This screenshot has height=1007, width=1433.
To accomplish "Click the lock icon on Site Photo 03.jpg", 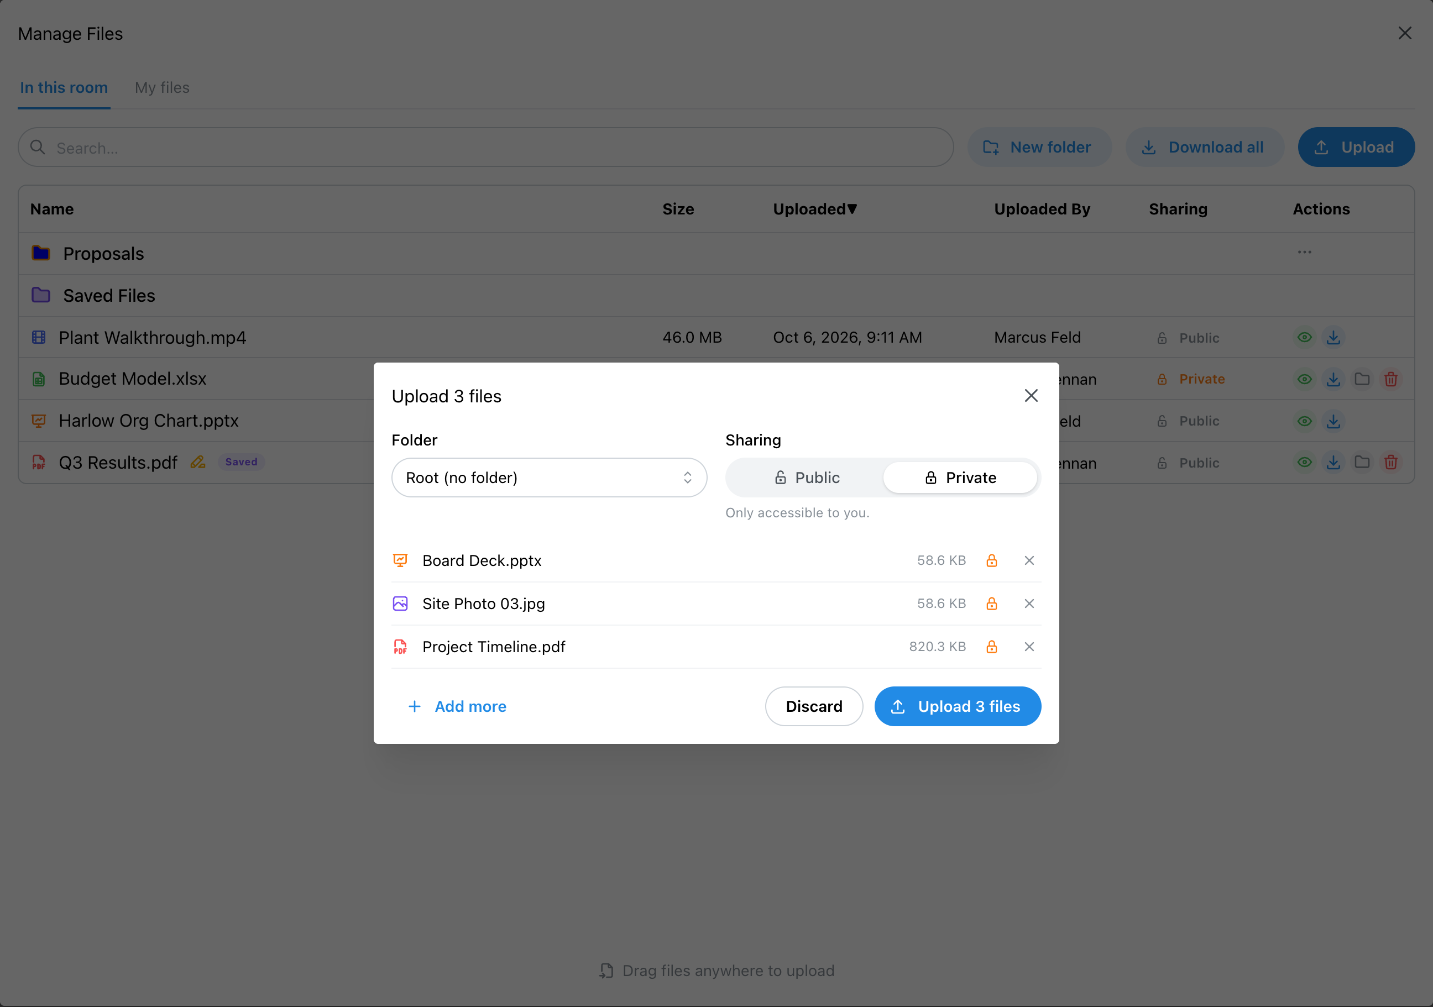I will pyautogui.click(x=991, y=604).
